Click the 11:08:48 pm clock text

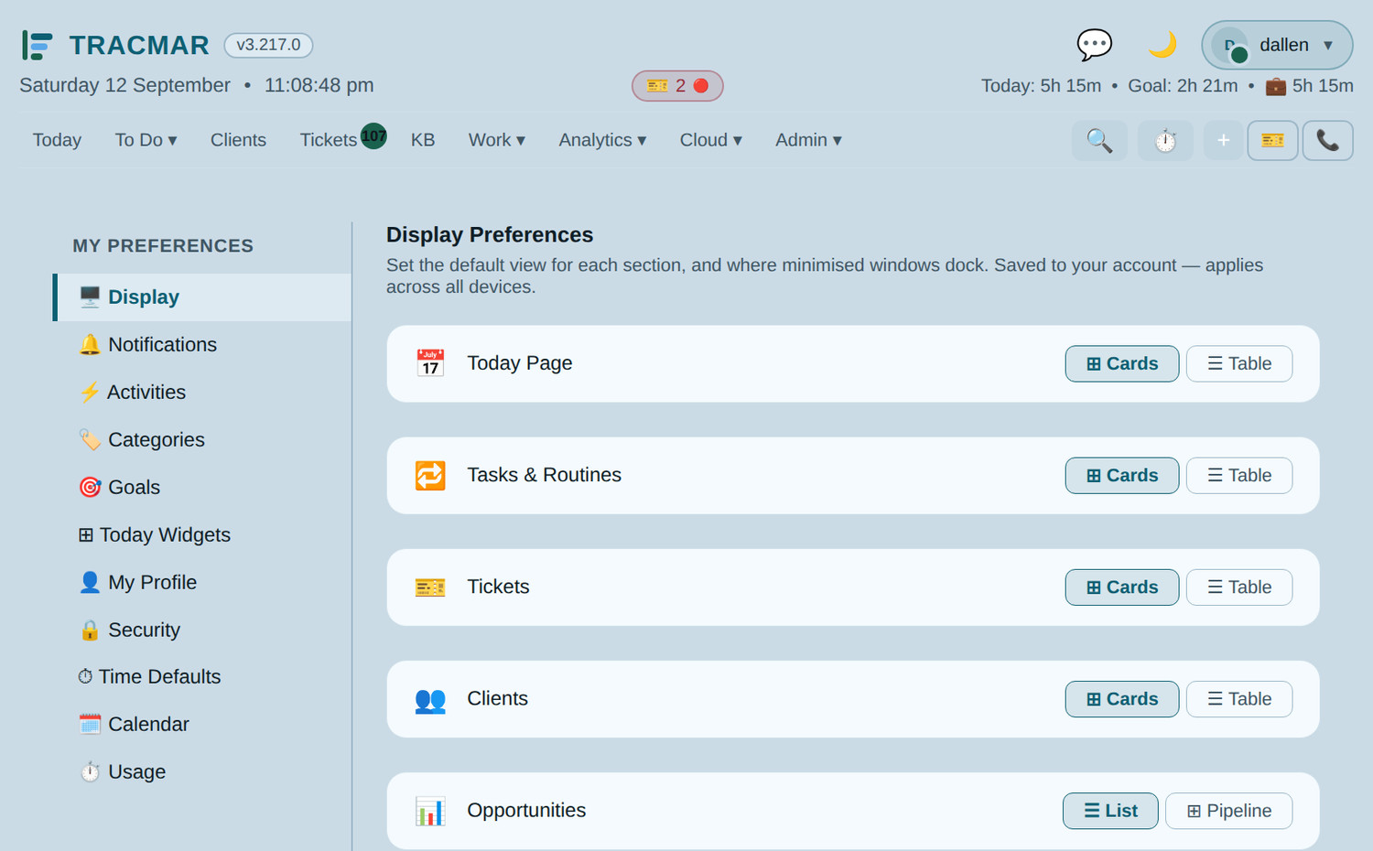pyautogui.click(x=319, y=85)
